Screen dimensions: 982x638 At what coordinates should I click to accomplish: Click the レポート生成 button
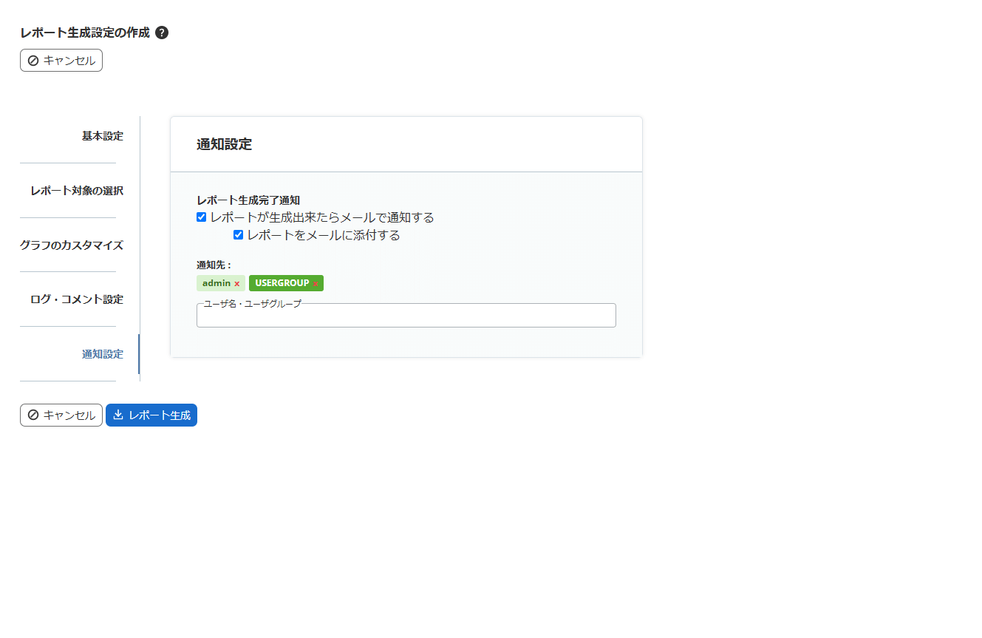coord(151,415)
